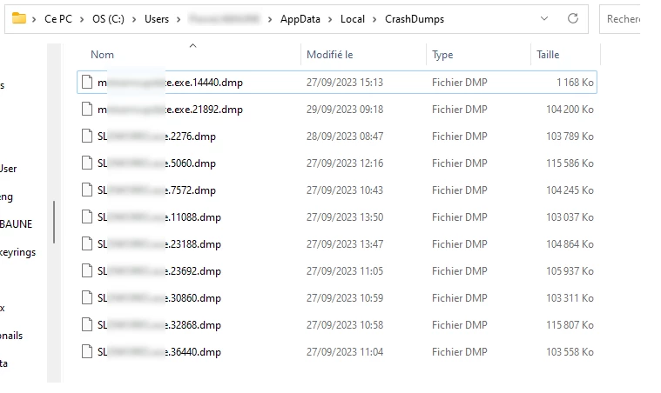Click size 115 807 Ko

[570, 325]
